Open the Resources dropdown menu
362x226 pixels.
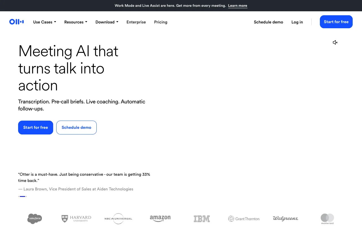pyautogui.click(x=76, y=22)
